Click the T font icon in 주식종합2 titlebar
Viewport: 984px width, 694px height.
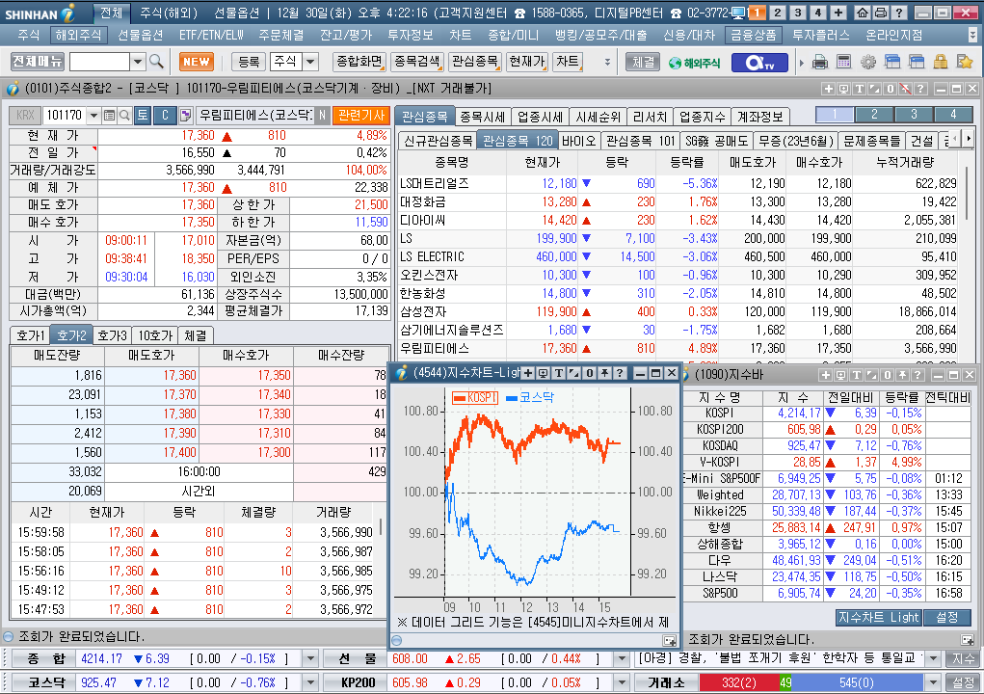pyautogui.click(x=859, y=89)
